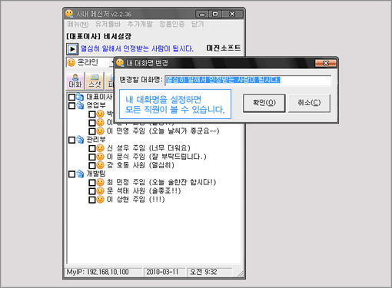
Task: Click the online smiley in the status box
Action: click(x=71, y=62)
